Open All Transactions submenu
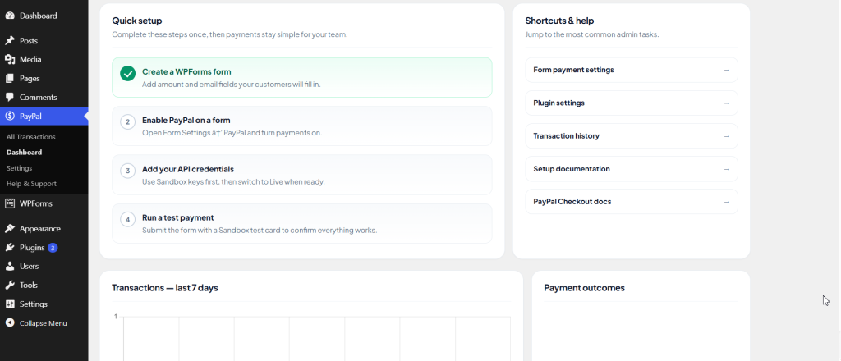The width and height of the screenshot is (841, 361). click(31, 137)
